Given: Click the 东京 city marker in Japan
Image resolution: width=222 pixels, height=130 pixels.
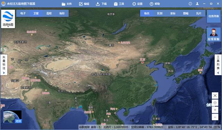Looking at the screenshot, I should [200, 73].
